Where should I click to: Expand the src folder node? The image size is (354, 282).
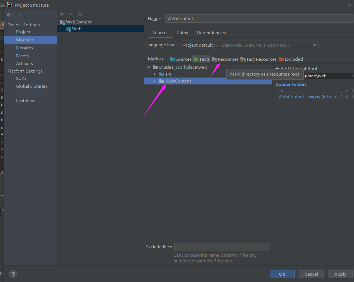[154, 74]
